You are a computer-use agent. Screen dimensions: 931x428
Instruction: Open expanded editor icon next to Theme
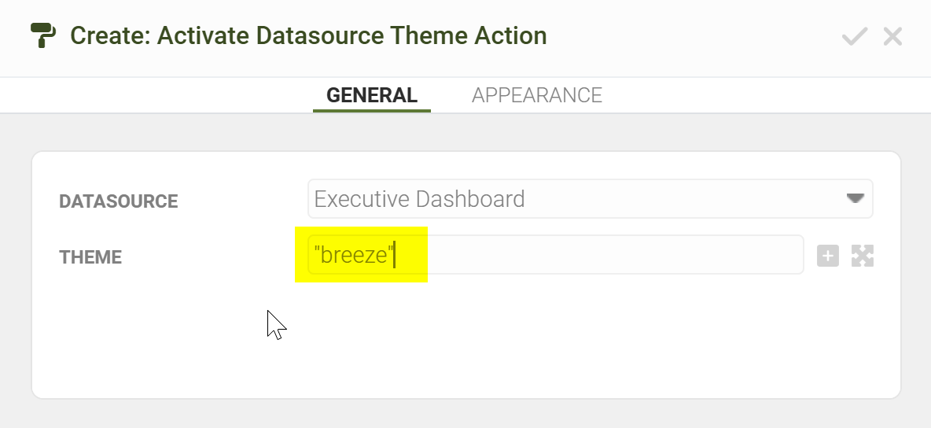click(x=863, y=256)
